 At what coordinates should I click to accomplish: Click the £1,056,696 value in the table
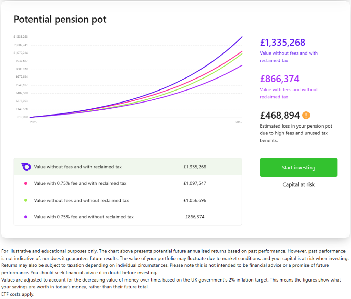point(195,200)
